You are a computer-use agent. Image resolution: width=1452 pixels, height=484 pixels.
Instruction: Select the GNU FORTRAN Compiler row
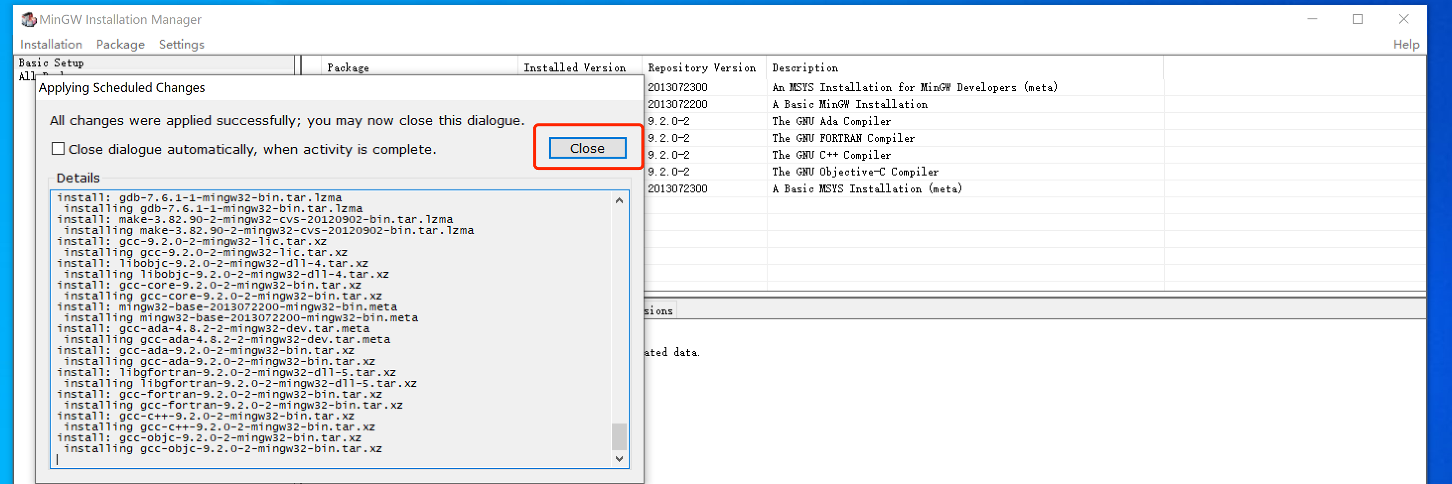tap(1035, 138)
